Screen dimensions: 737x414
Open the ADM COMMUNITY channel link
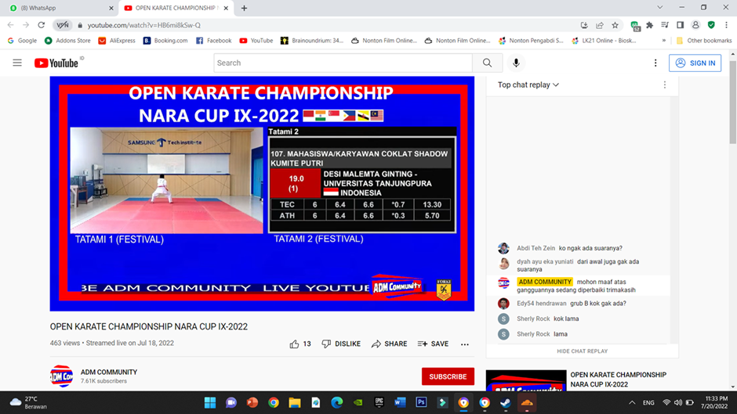[x=109, y=372]
